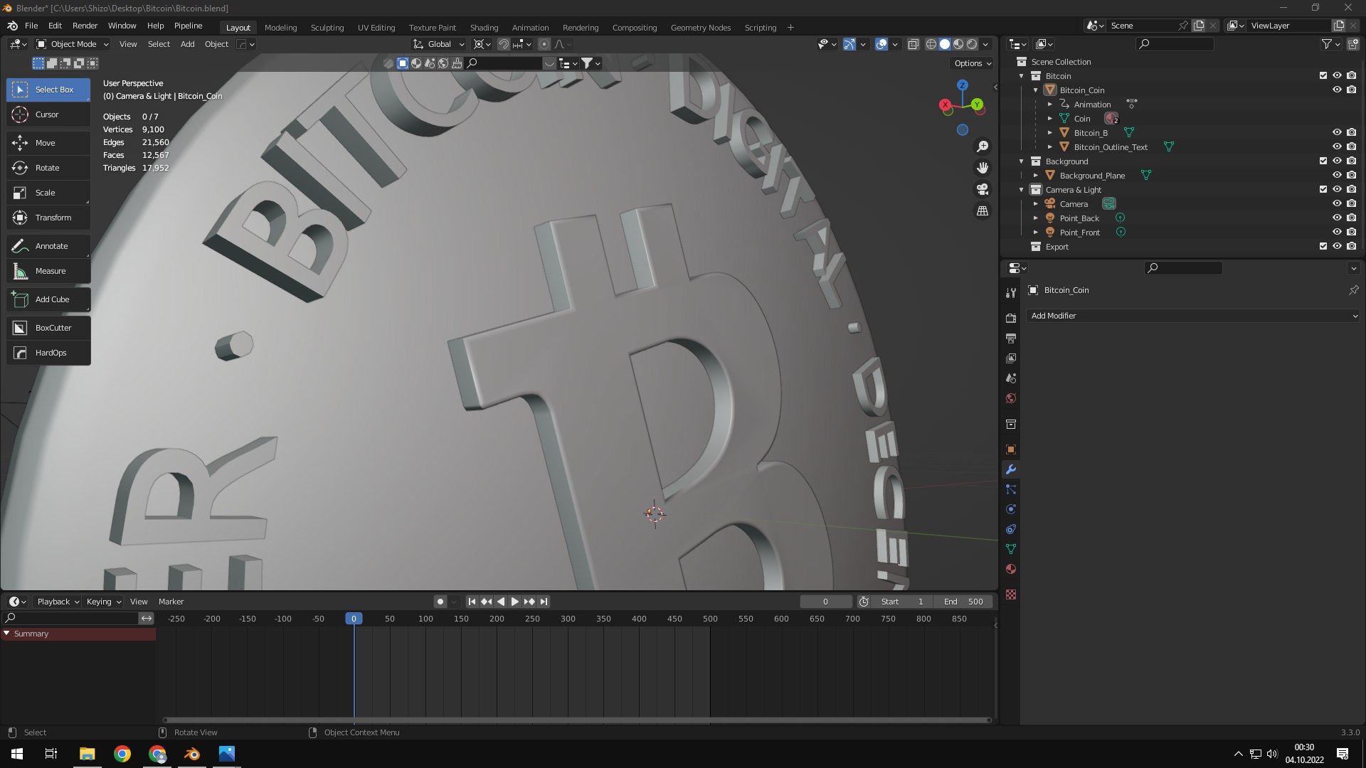Click the current frame marker 0
Image resolution: width=1366 pixels, height=768 pixels.
tap(354, 619)
